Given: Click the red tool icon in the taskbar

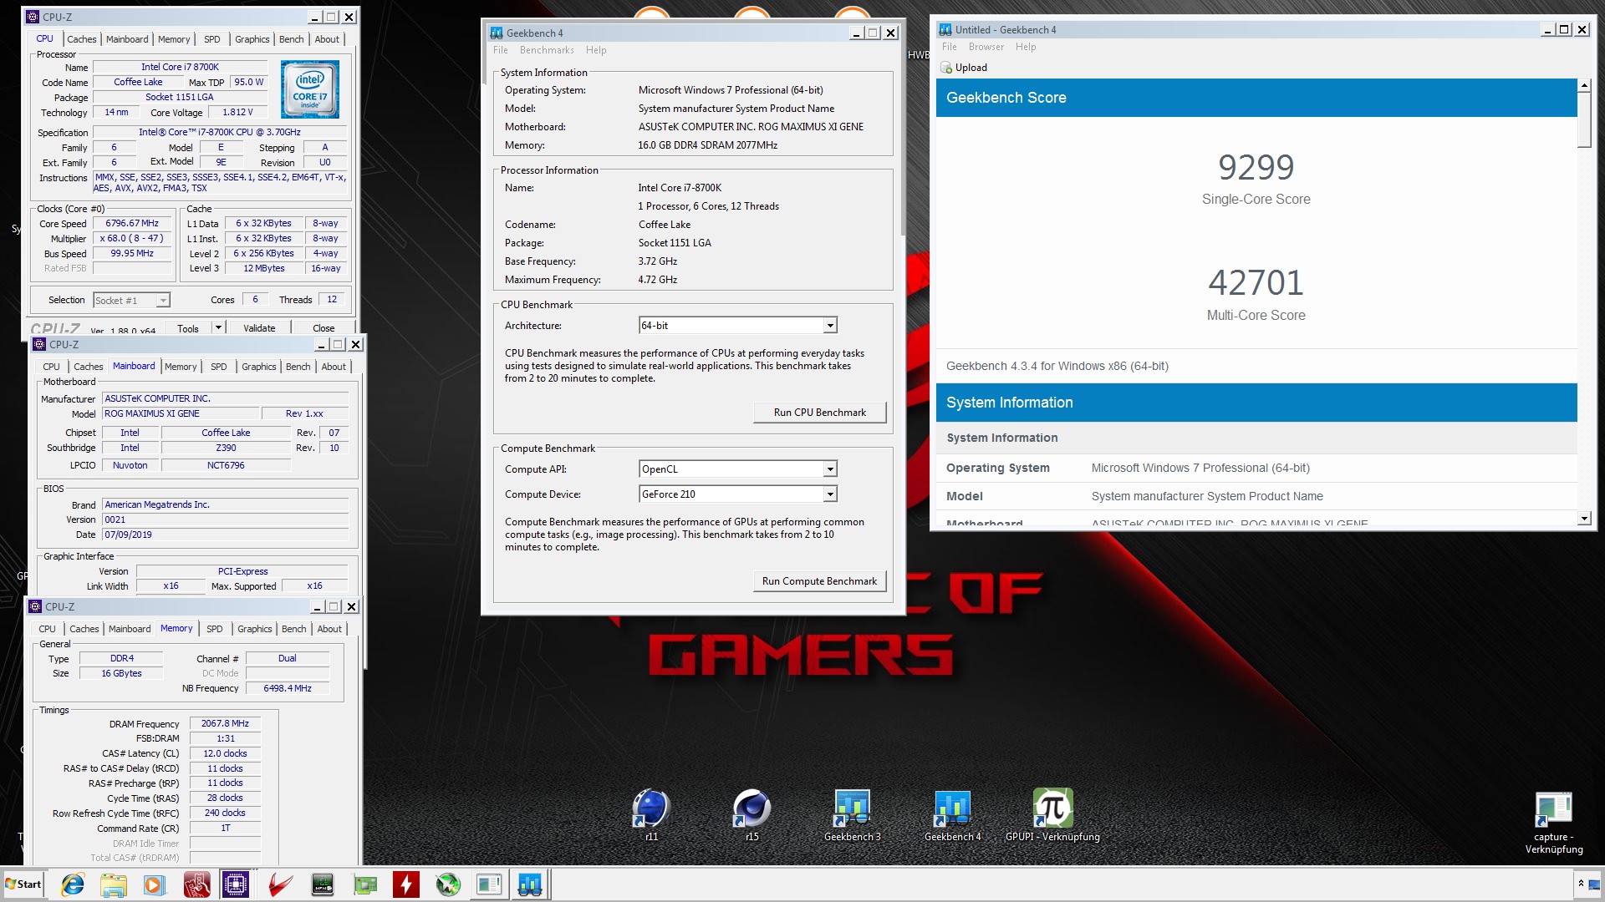Looking at the screenshot, I should pos(196,884).
